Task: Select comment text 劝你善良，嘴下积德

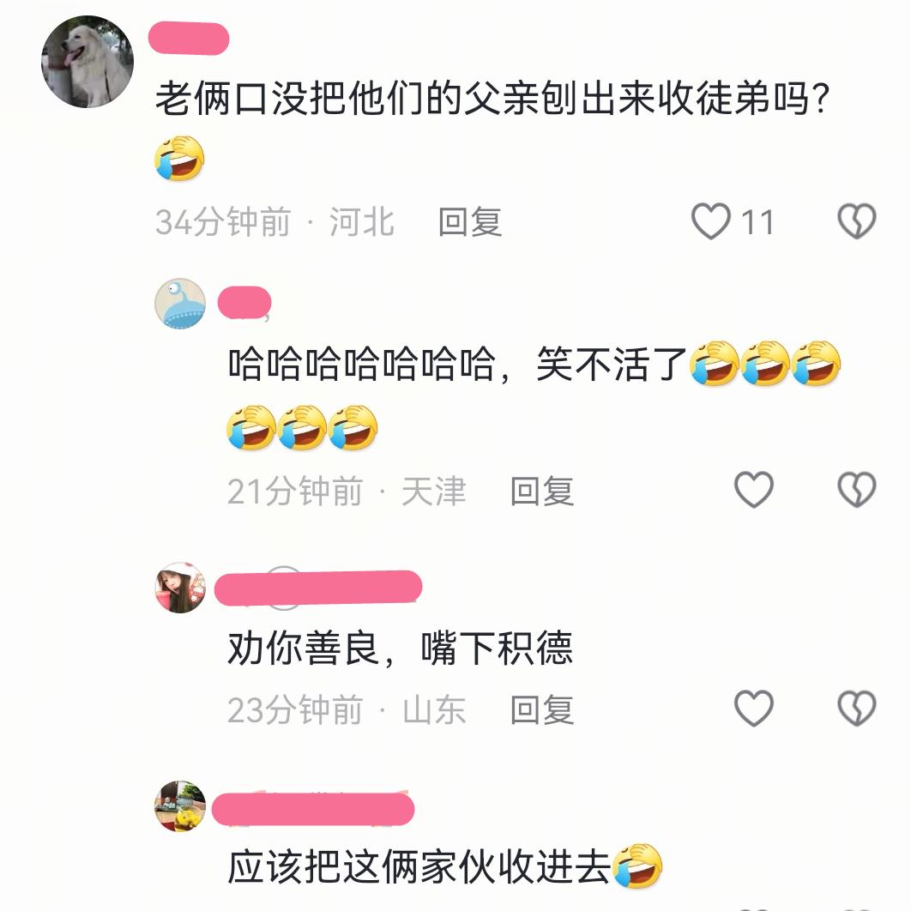Action: tap(401, 648)
